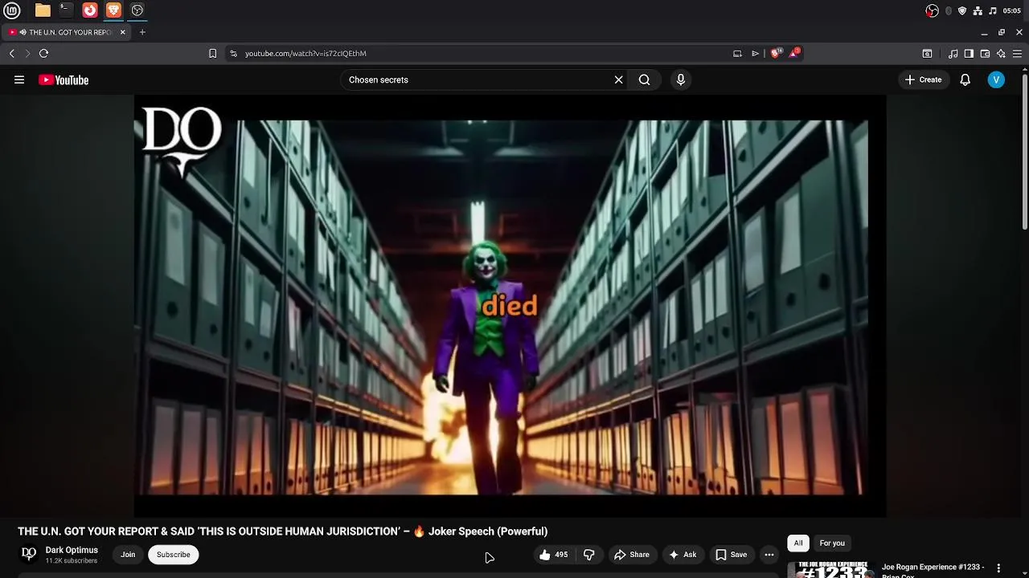Launch the terminal from the panel

pyautogui.click(x=66, y=10)
